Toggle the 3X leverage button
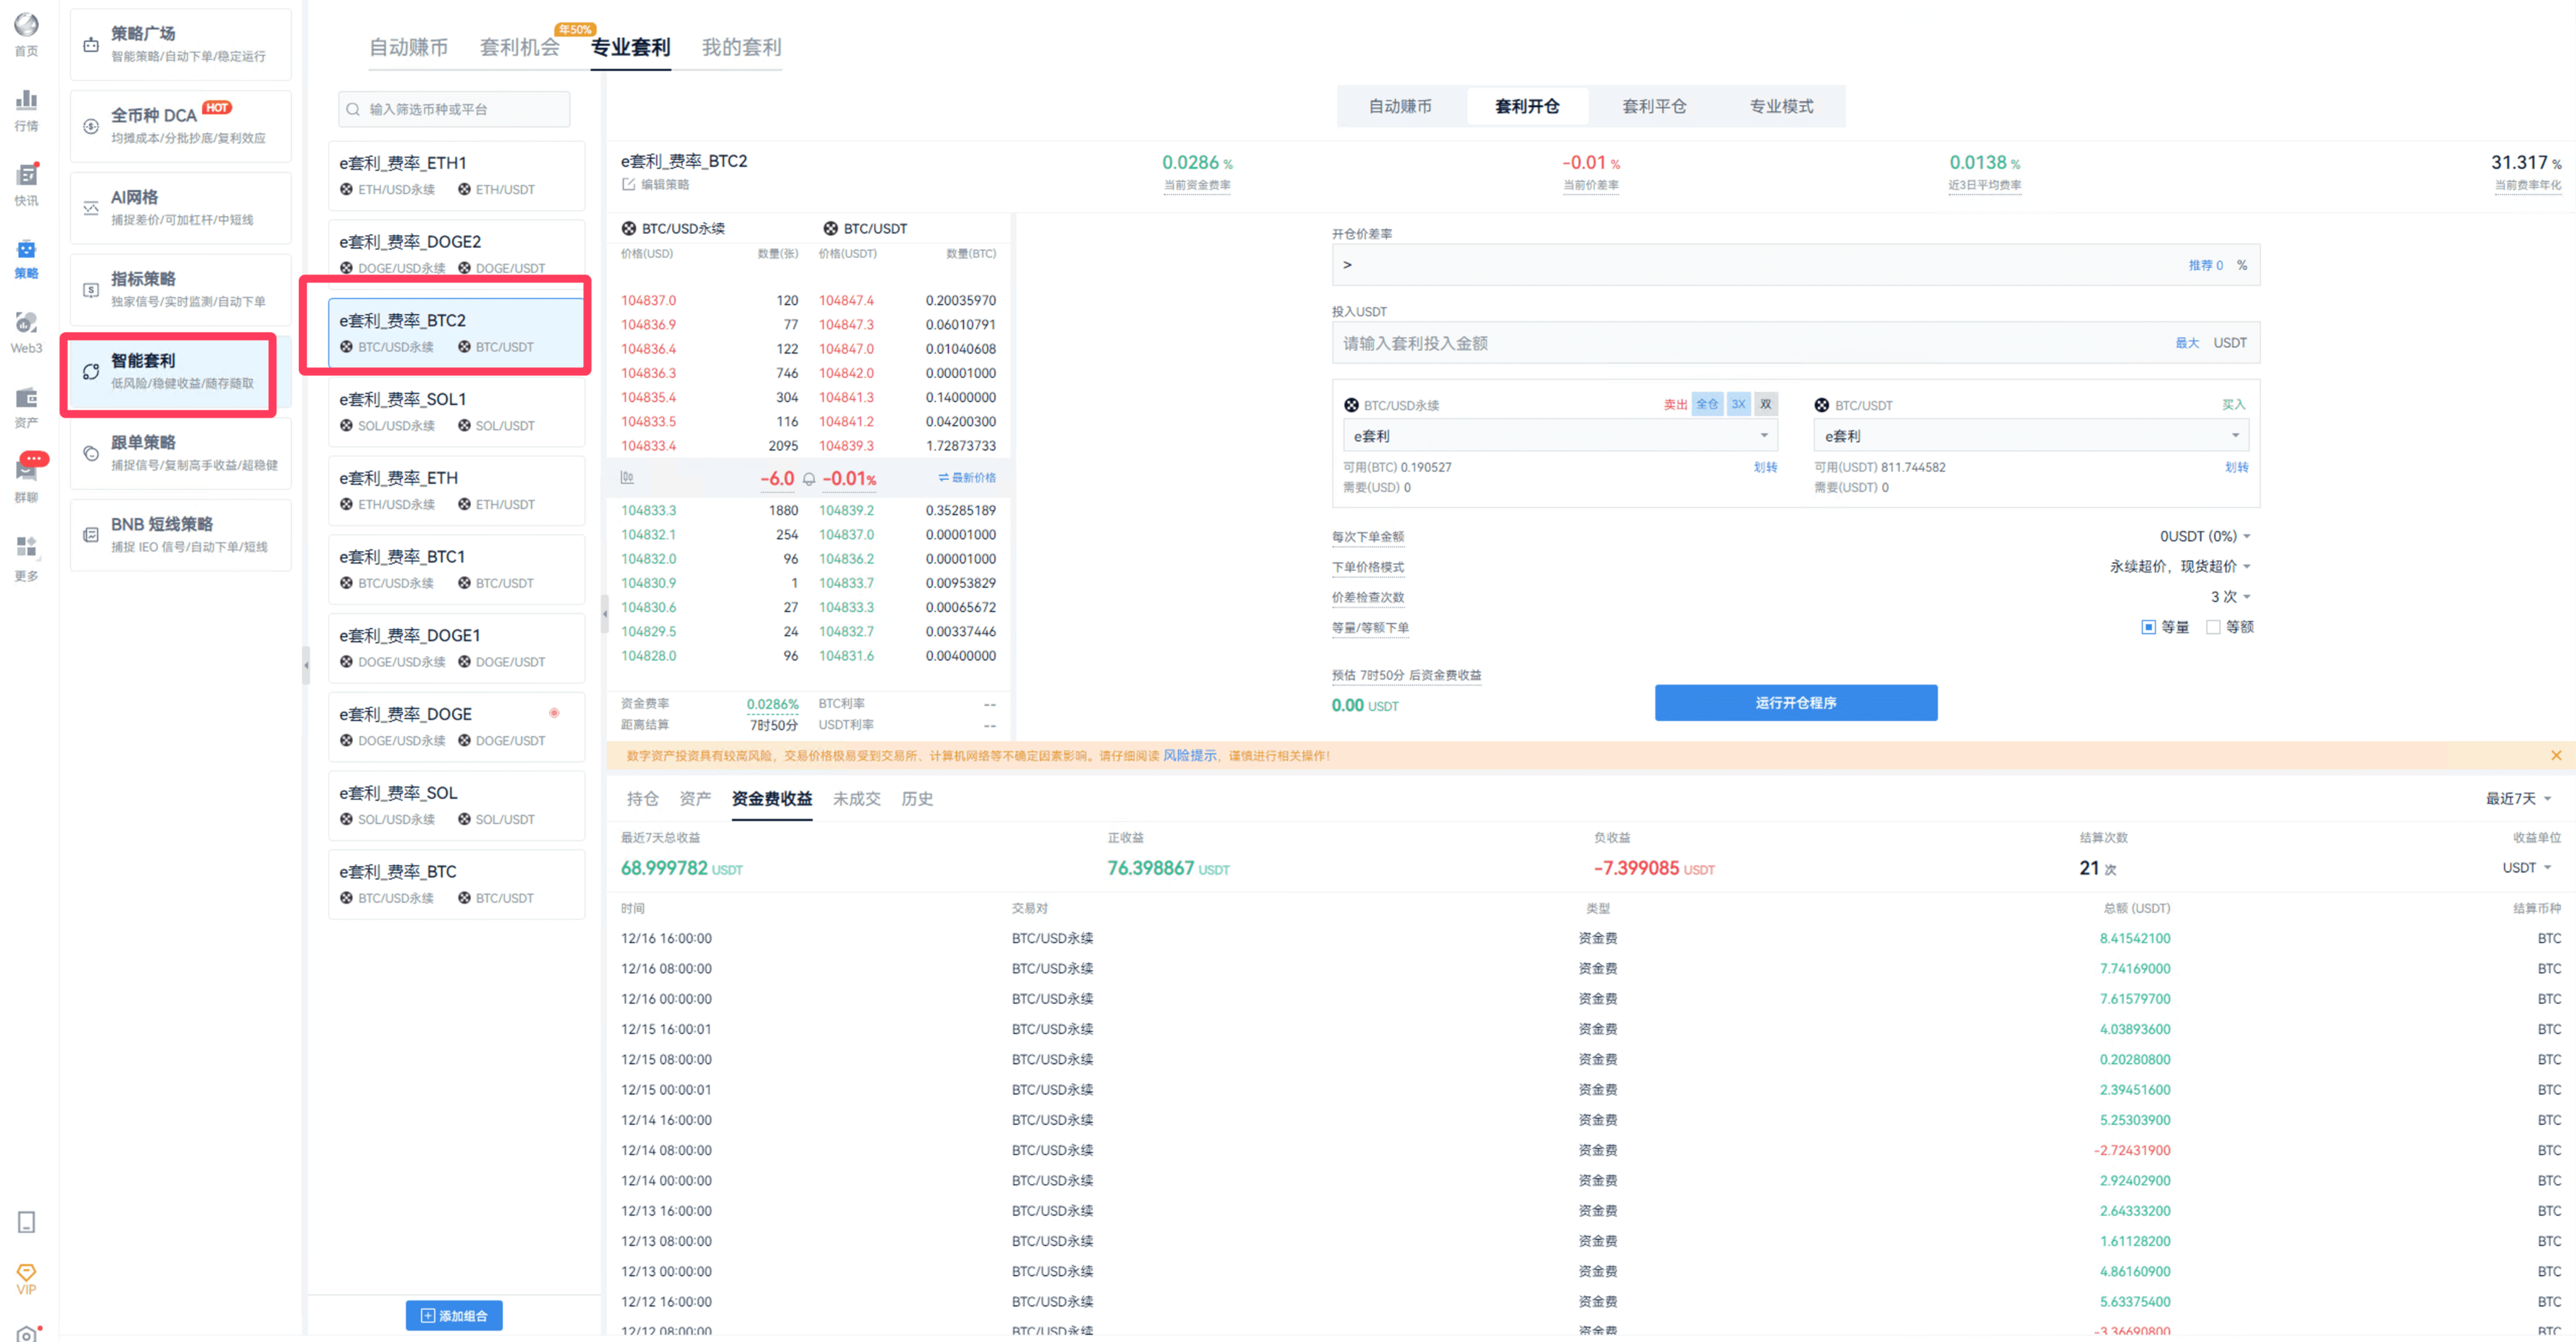This screenshot has height=1342, width=2576. point(1738,405)
